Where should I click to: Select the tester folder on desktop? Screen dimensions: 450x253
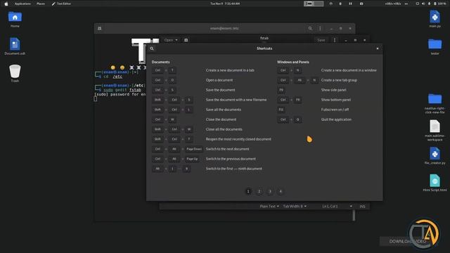435,46
